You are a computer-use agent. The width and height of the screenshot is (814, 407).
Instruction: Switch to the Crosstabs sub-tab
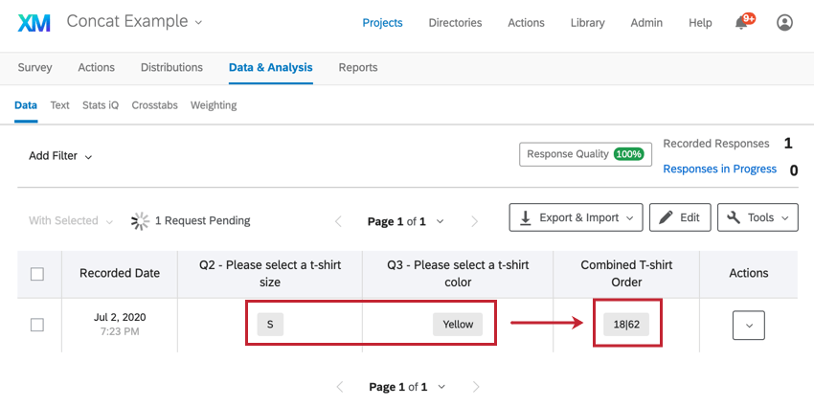pyautogui.click(x=155, y=105)
